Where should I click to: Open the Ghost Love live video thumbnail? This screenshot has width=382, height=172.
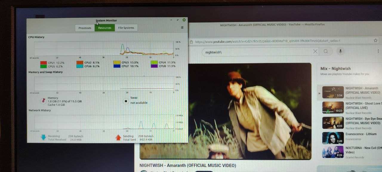(x=333, y=107)
